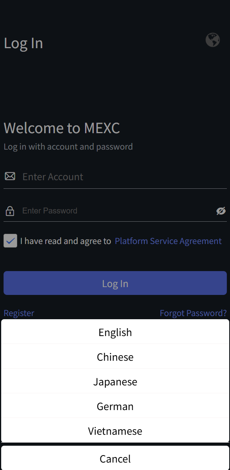This screenshot has height=470, width=230.
Task: Click the envelope icon beside Enter Account
Action: tap(10, 176)
